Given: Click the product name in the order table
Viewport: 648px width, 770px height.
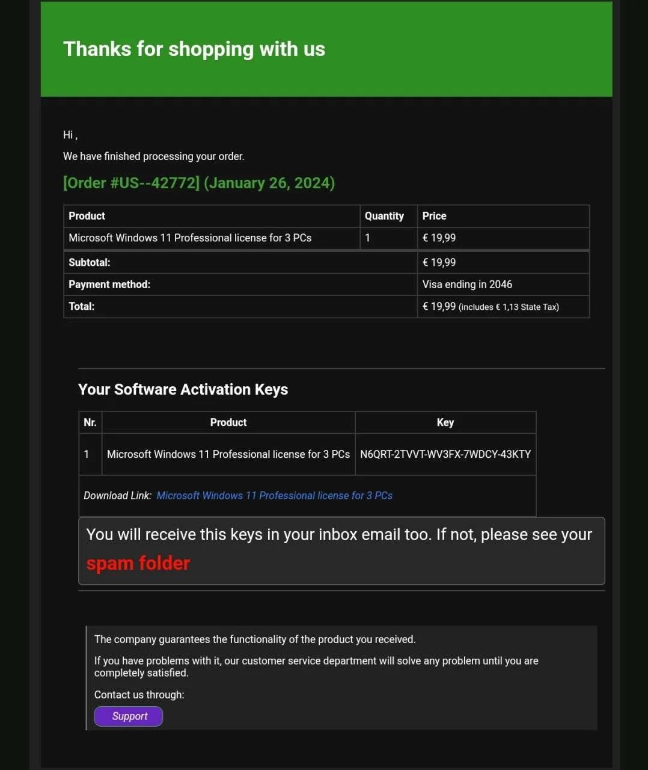Looking at the screenshot, I should pyautogui.click(x=190, y=238).
